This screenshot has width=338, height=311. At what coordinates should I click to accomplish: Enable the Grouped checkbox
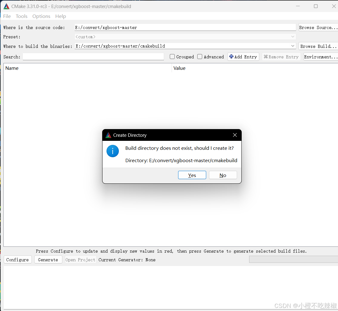click(x=172, y=57)
